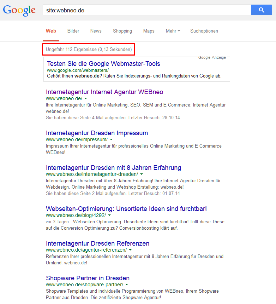Click the www.webneo.de/shopware-partner/ green URL
This screenshot has height=304, width=276.
[x=84, y=285]
